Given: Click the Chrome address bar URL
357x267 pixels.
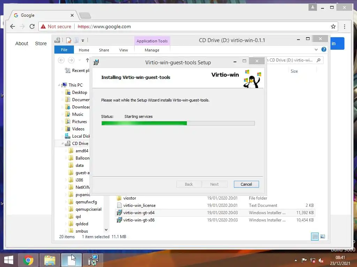Looking at the screenshot, I should click(x=104, y=26).
